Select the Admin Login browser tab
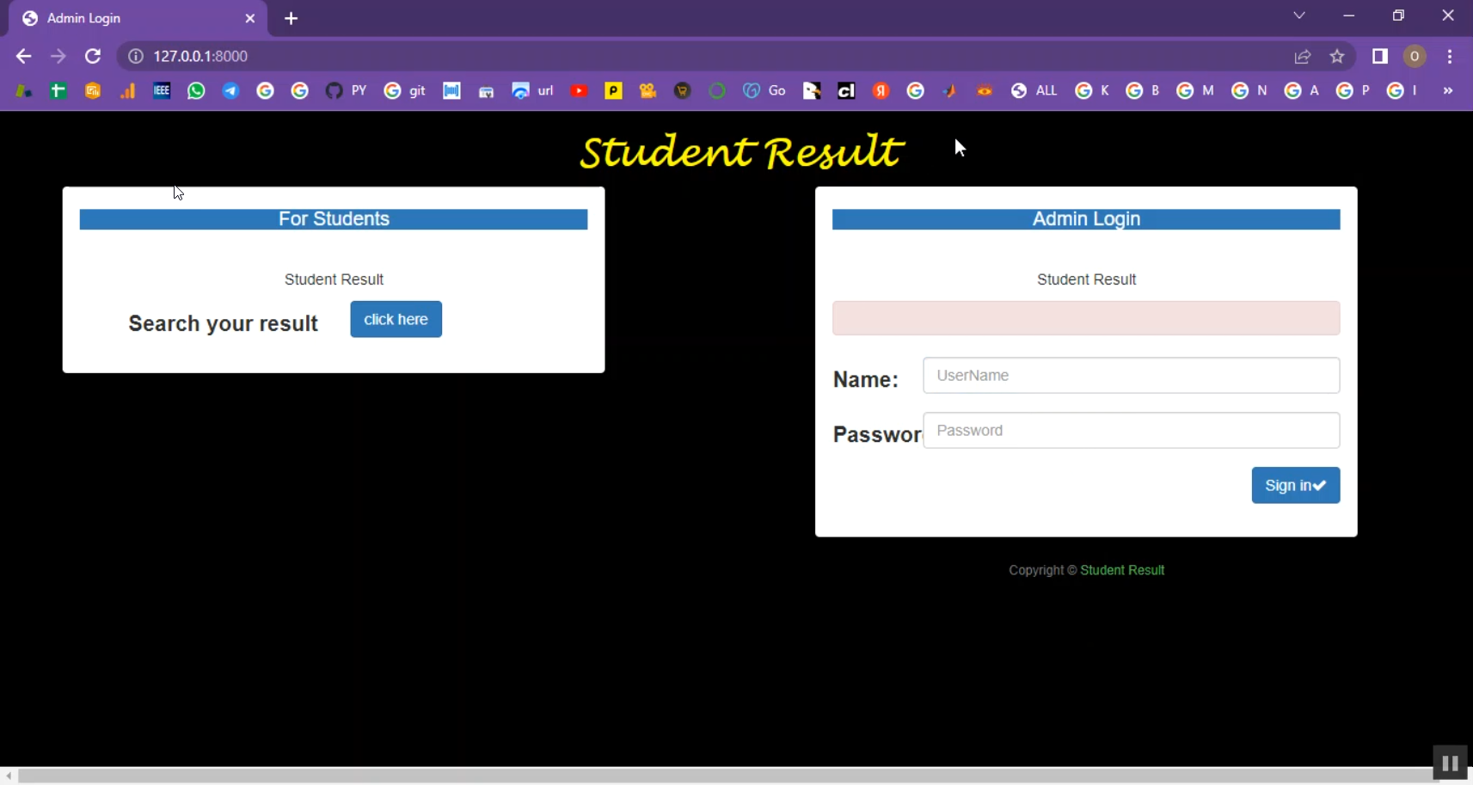The image size is (1473, 785). [x=138, y=19]
